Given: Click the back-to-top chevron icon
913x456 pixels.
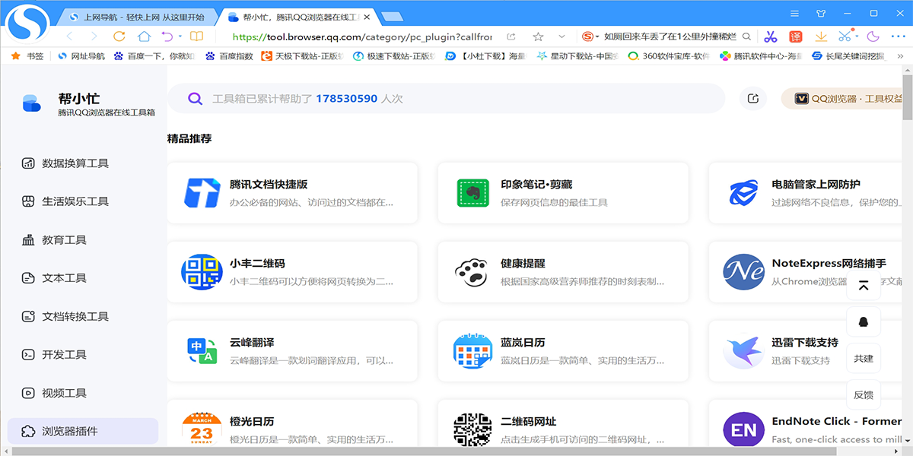Looking at the screenshot, I should coord(864,285).
